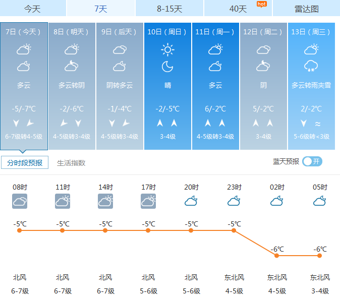
Task: Click the cloudy night icon for 9日
Action: click(x=120, y=66)
